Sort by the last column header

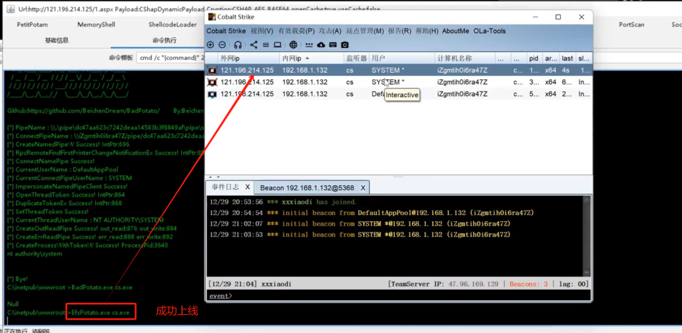[x=567, y=58]
